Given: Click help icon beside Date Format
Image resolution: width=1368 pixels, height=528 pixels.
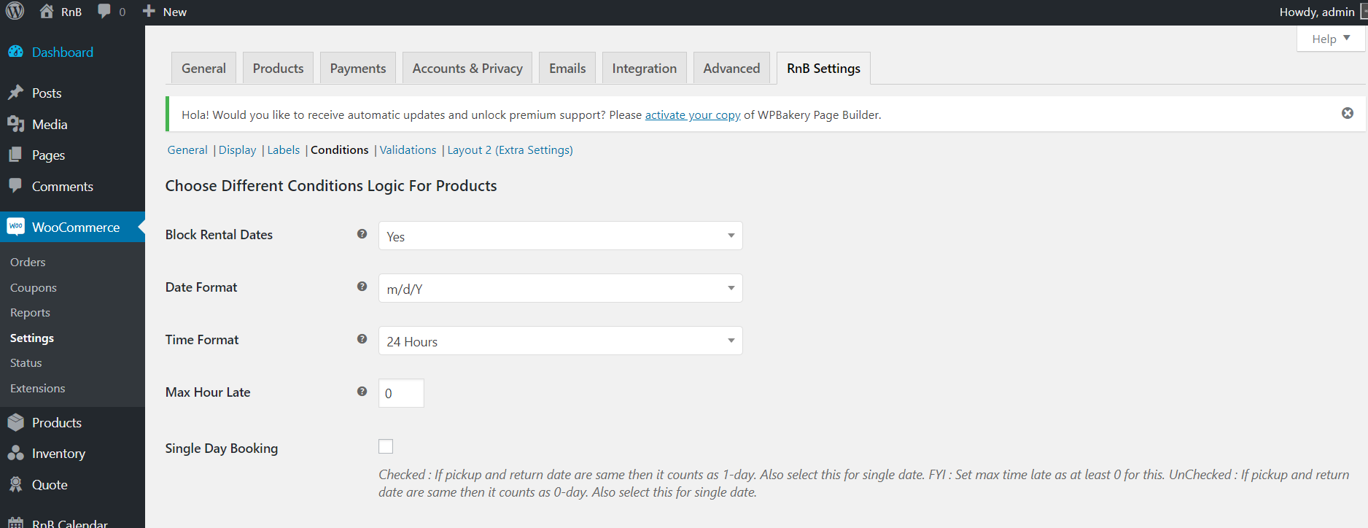Looking at the screenshot, I should coord(362,287).
